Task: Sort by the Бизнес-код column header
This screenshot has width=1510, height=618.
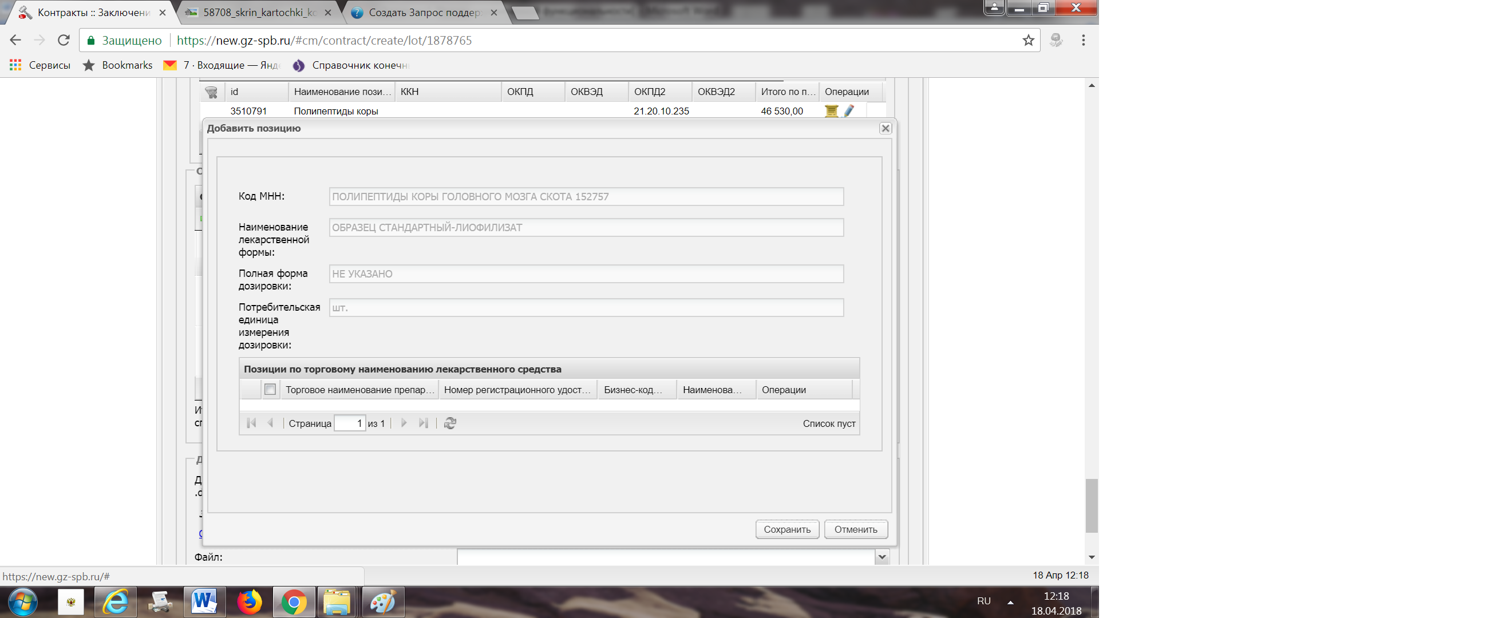Action: click(637, 390)
